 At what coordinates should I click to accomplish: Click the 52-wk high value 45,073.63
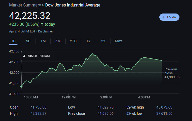click(164, 107)
